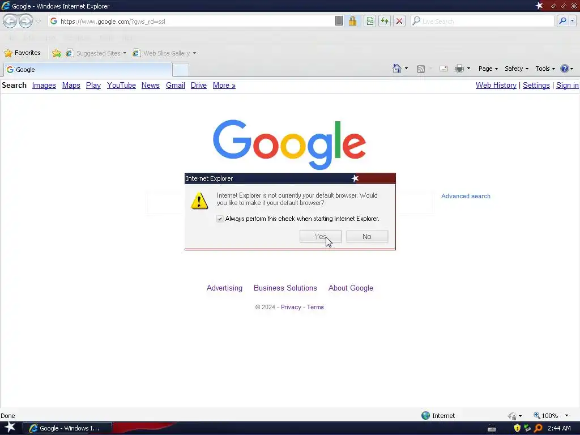Open the Tools menu
Screen dimensions: 580x435
tap(545, 69)
